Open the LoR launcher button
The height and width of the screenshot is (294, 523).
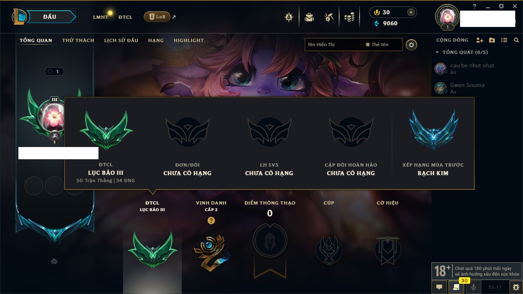point(157,17)
